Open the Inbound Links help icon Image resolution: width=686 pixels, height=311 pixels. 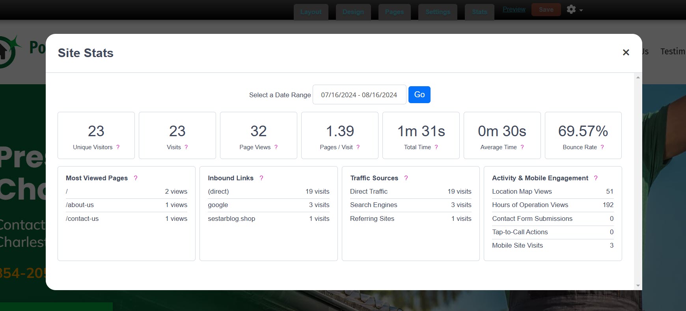tap(261, 178)
